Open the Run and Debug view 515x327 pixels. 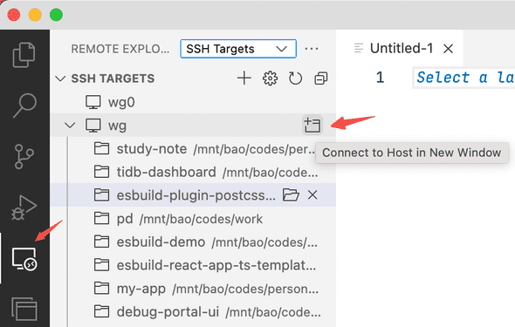24,208
